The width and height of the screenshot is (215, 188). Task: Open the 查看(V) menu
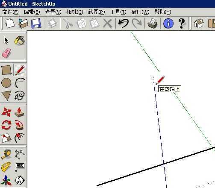(53, 12)
